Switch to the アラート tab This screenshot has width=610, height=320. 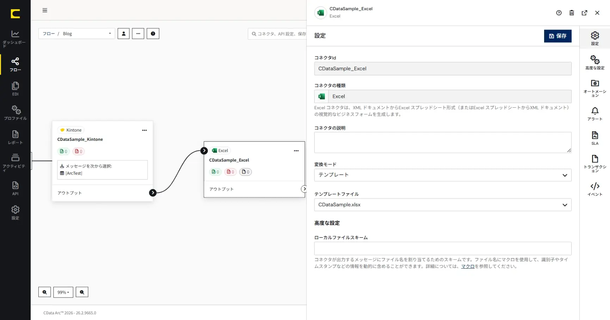click(x=595, y=114)
